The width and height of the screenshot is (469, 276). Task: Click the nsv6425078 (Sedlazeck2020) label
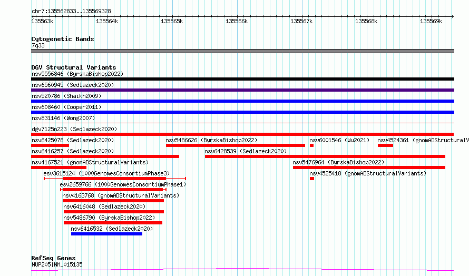pyautogui.click(x=73, y=140)
